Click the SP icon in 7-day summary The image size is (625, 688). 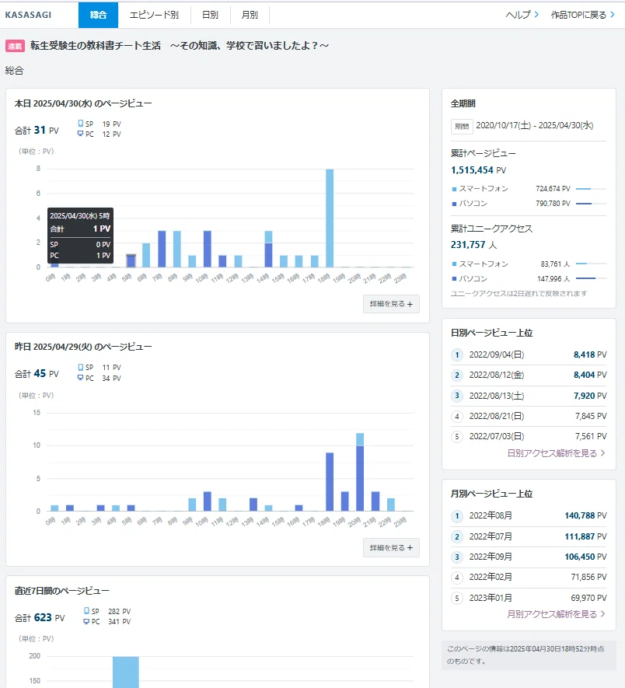click(x=86, y=611)
